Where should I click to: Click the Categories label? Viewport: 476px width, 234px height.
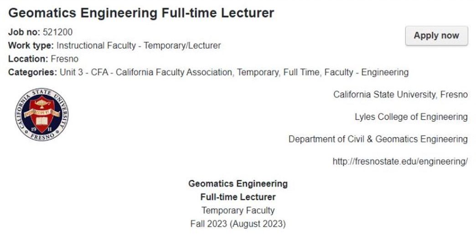tap(32, 73)
